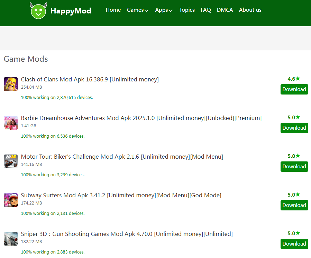This screenshot has width=311, height=258.
Task: View the DMCA page
Action: coord(225,10)
